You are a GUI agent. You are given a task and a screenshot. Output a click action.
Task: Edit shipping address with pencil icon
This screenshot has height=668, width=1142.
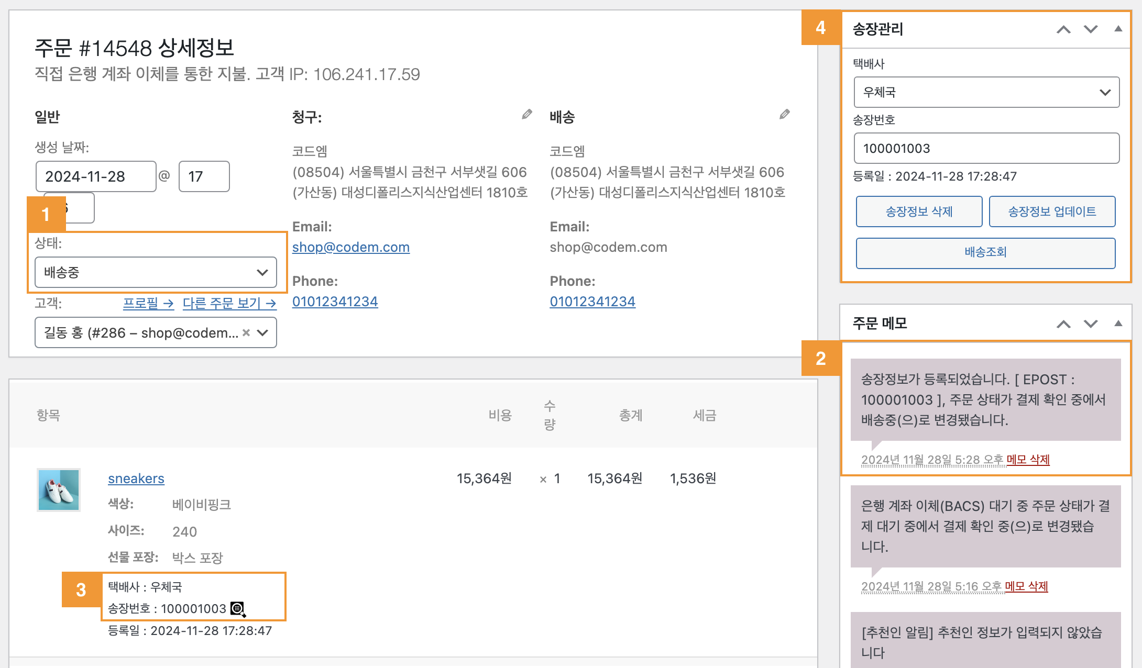pos(784,115)
